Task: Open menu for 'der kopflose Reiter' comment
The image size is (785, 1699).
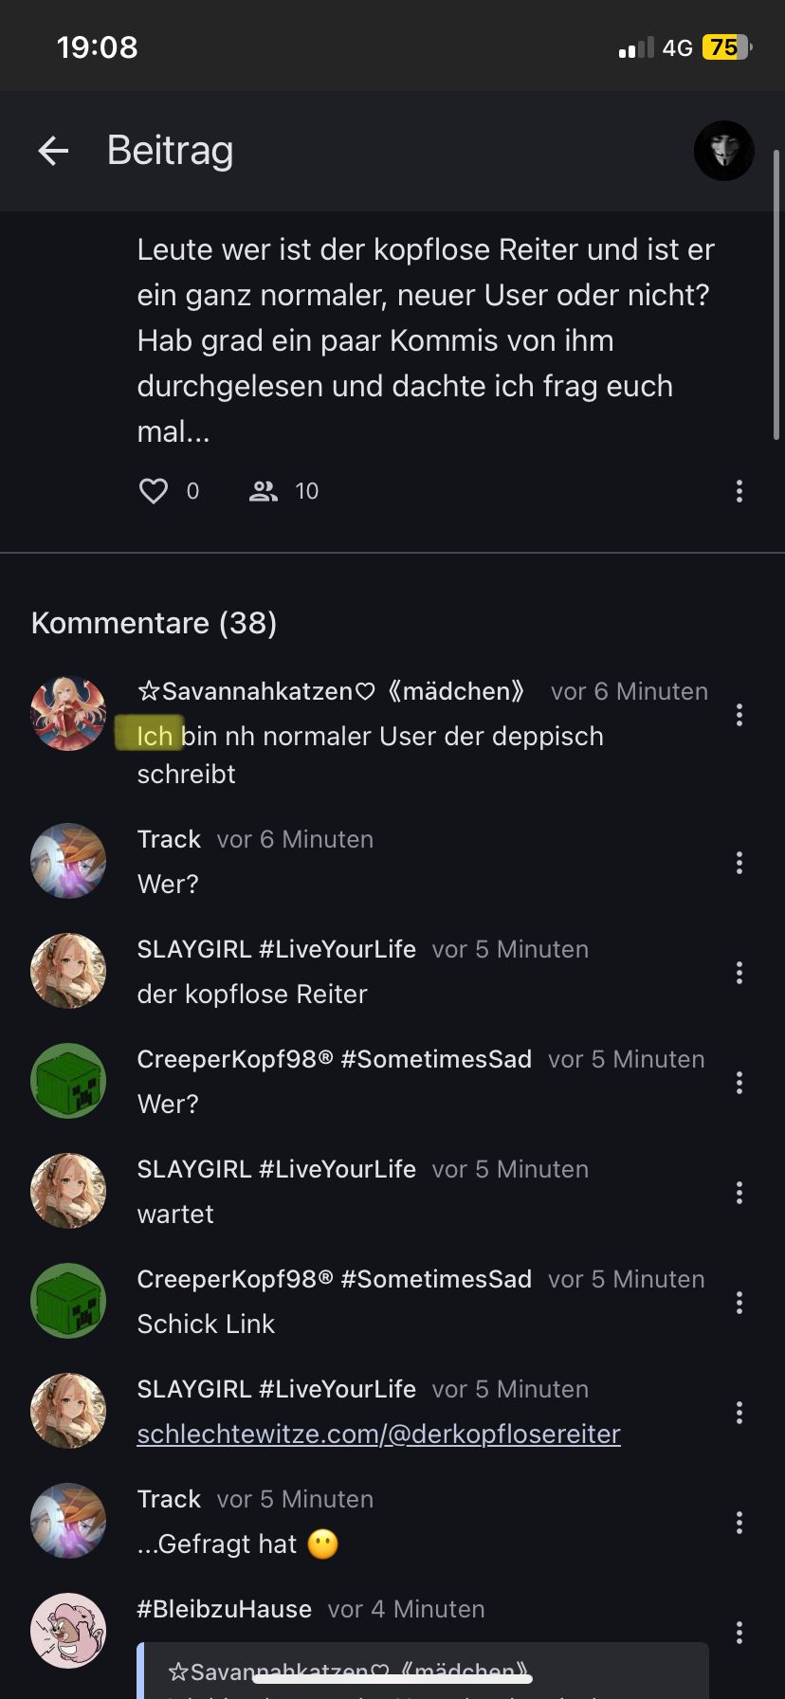Action: (739, 973)
